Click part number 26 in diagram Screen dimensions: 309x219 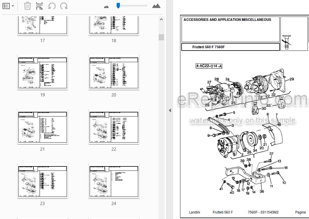(216, 79)
